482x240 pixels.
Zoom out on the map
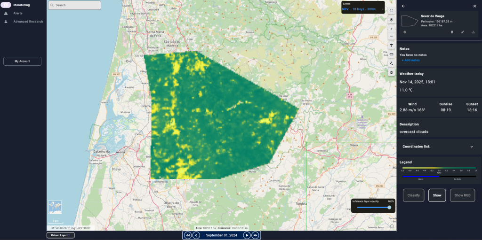pos(391,36)
